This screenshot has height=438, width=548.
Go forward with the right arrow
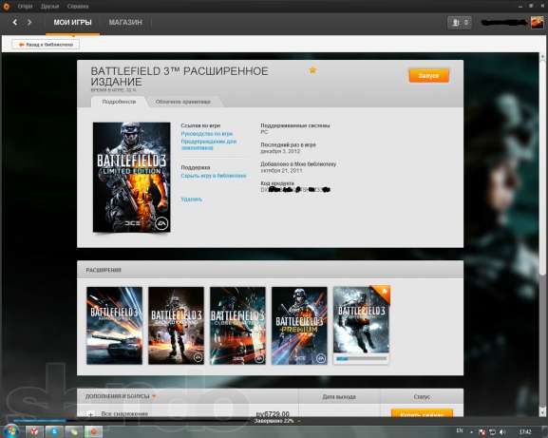point(29,23)
